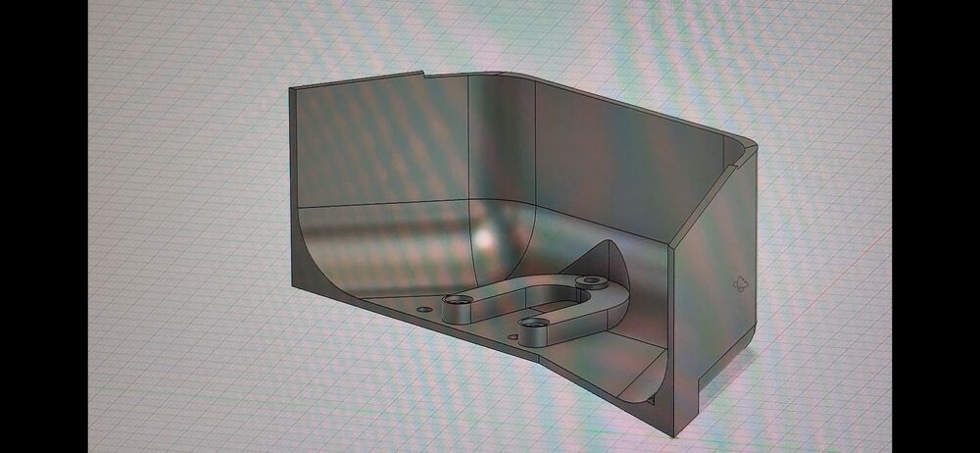Select the small hole left of the U-bracket
980x453 pixels.
click(x=423, y=309)
